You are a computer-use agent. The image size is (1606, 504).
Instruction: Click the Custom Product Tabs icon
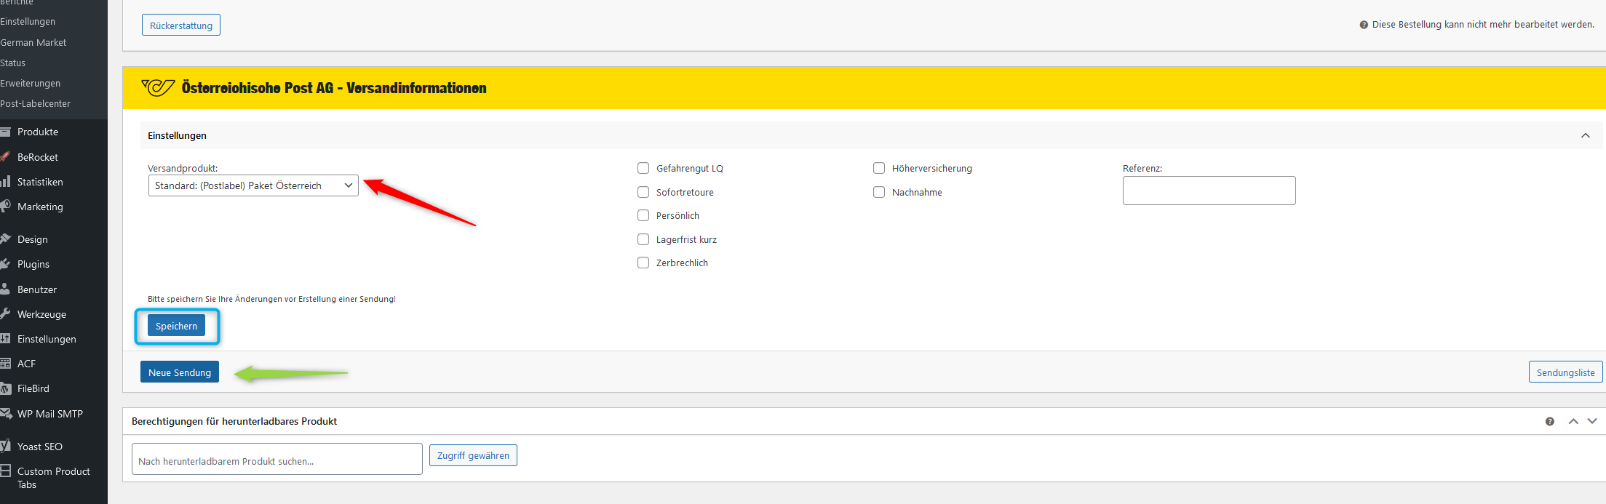click(5, 471)
